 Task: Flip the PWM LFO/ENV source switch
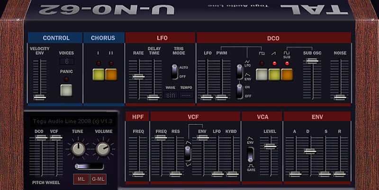[240, 72]
